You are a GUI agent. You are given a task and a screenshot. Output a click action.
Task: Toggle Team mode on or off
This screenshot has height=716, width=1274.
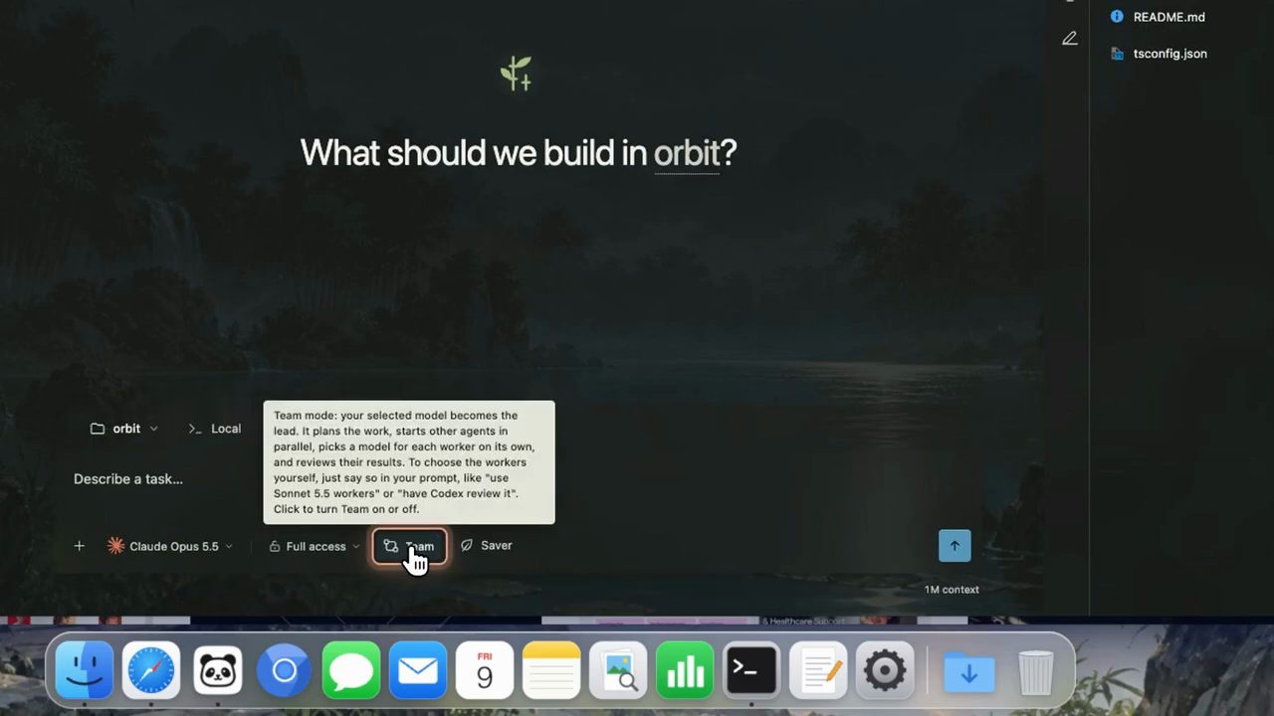(x=409, y=546)
